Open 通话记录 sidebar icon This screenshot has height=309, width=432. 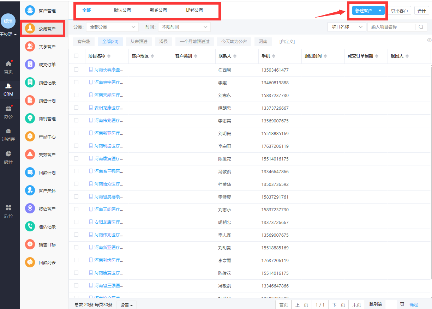pyautogui.click(x=30, y=226)
